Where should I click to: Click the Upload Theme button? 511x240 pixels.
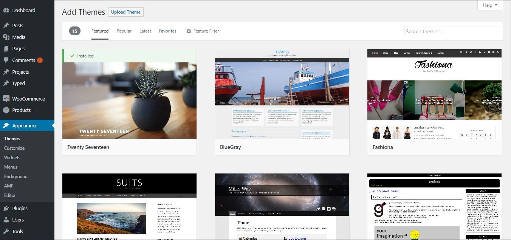click(126, 12)
